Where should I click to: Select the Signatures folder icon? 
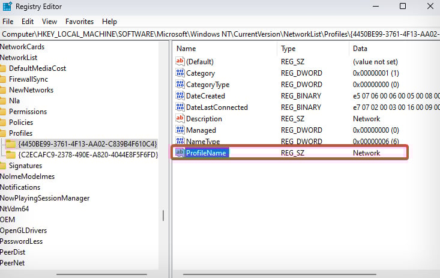[x=3, y=166]
